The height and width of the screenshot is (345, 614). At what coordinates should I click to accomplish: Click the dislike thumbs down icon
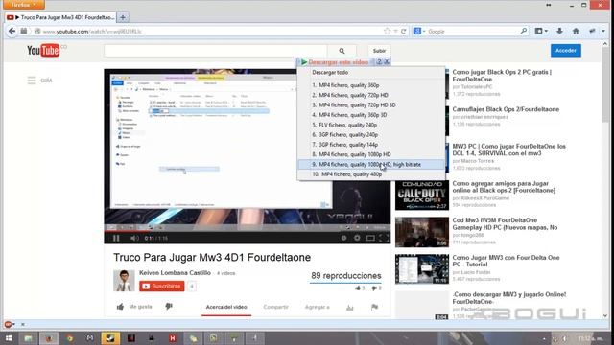[x=169, y=307]
